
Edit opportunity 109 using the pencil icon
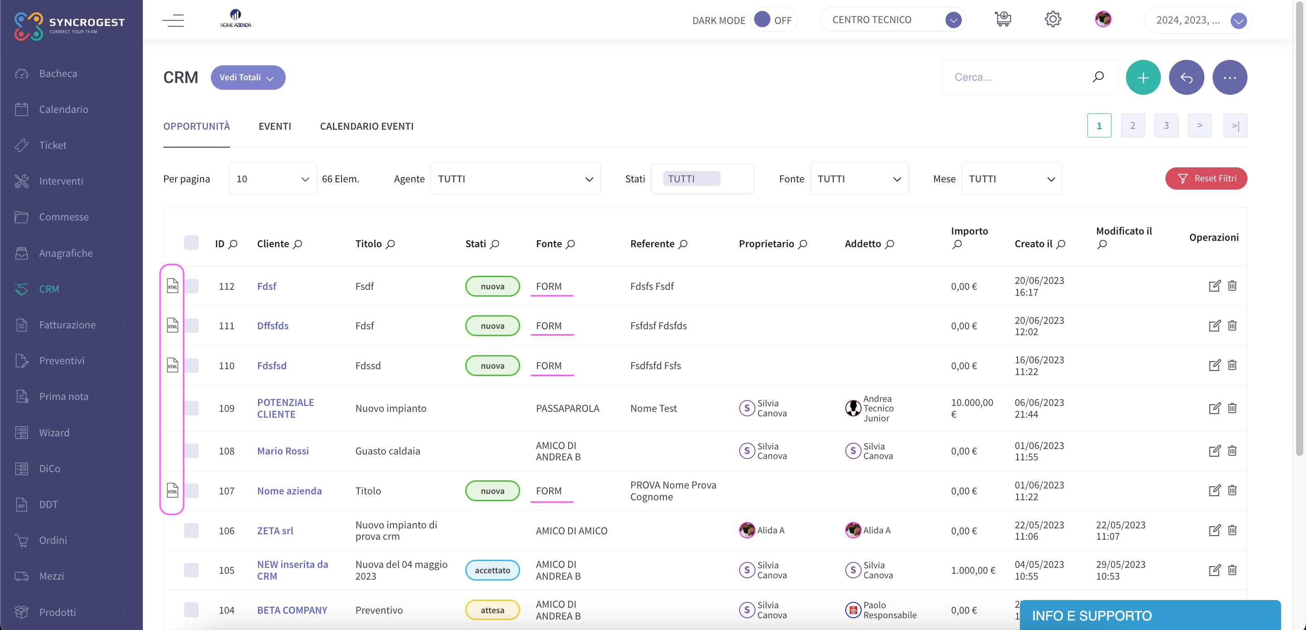tap(1214, 408)
